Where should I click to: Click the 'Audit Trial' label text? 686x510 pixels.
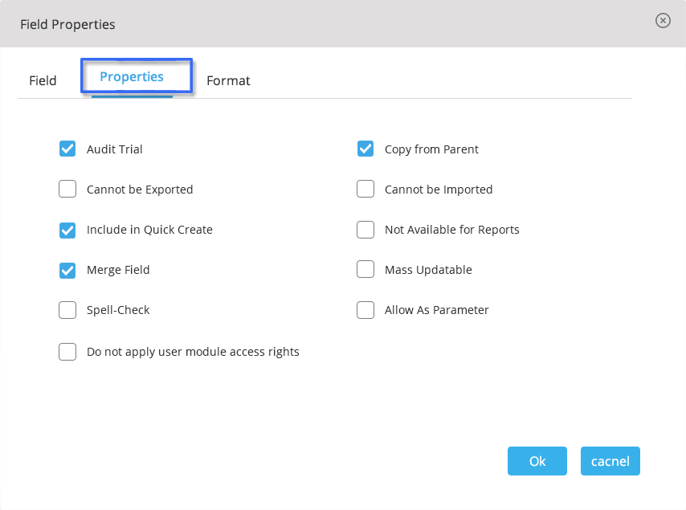pyautogui.click(x=114, y=149)
